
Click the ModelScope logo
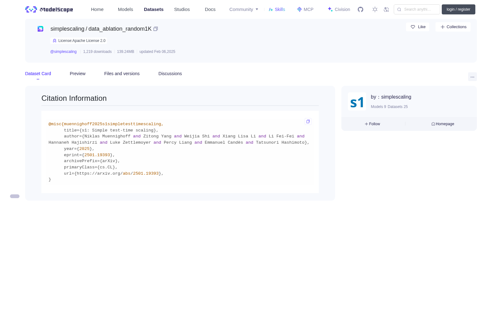click(49, 9)
